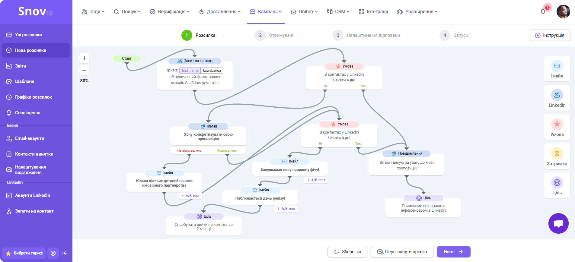Open Усі розсилки in the sidebar

36,35
